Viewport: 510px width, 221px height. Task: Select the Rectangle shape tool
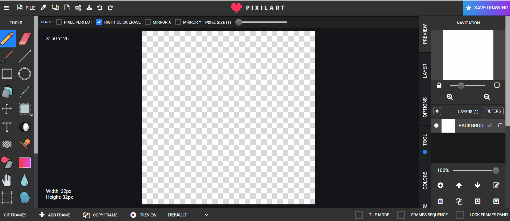[7, 74]
